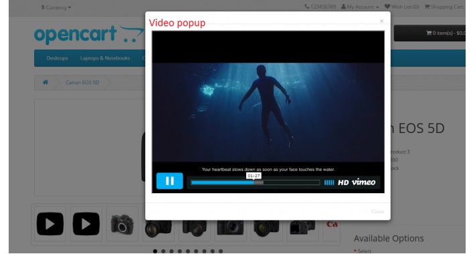Play the second video thumbnail

[86, 224]
